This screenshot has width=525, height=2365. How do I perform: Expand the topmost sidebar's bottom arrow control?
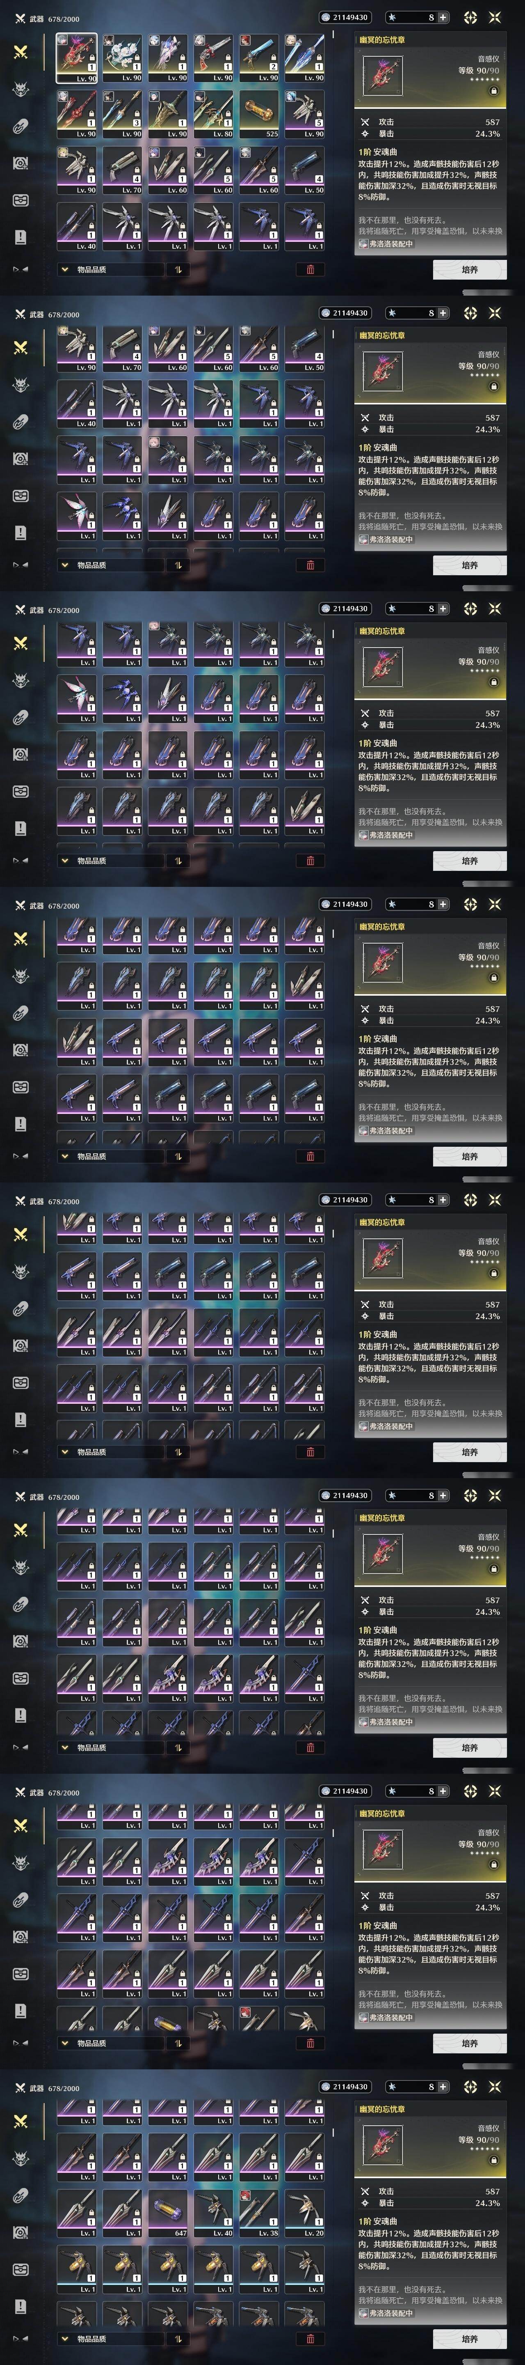tap(20, 269)
